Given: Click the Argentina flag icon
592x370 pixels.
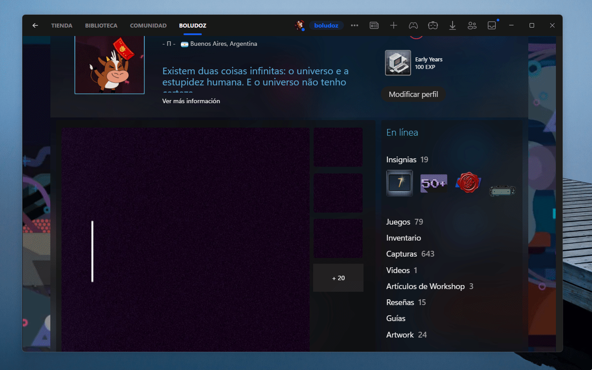Looking at the screenshot, I should pyautogui.click(x=184, y=44).
